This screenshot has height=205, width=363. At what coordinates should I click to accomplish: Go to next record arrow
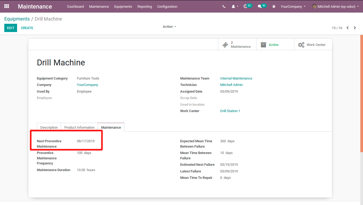(x=355, y=28)
